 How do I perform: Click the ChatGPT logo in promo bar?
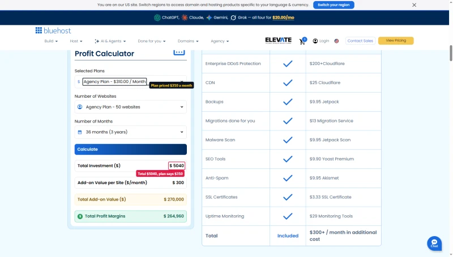click(x=157, y=18)
